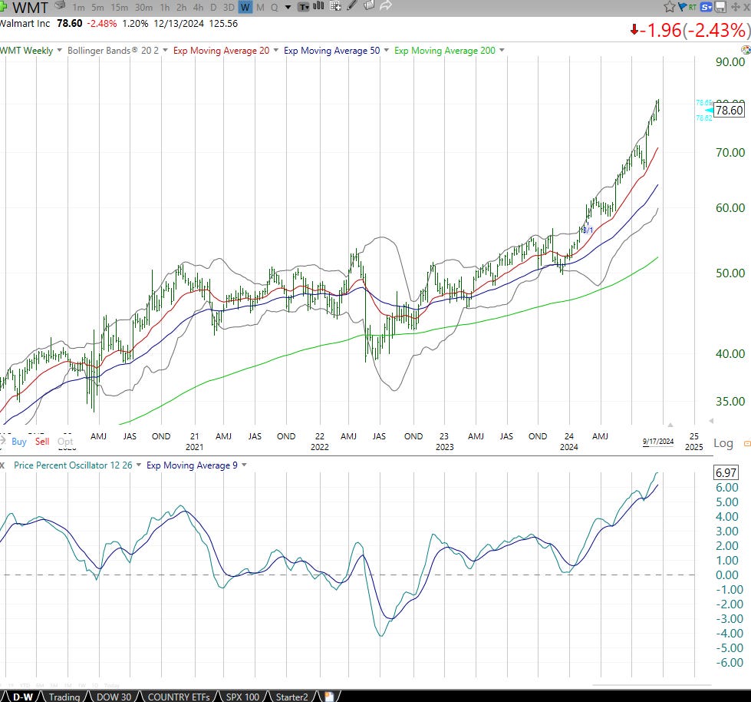Open the printer icon next to WMT symbol
The height and width of the screenshot is (702, 751).
click(61, 5)
